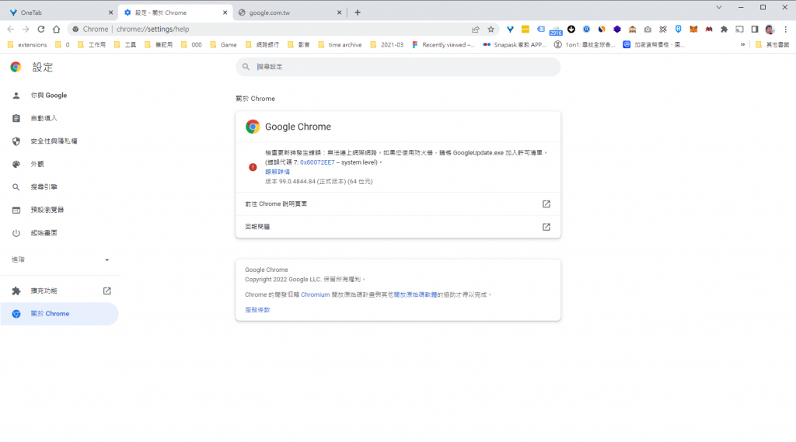Show hidden bookmarks via double-chevron
This screenshot has height=442, width=796.
tap(742, 44)
